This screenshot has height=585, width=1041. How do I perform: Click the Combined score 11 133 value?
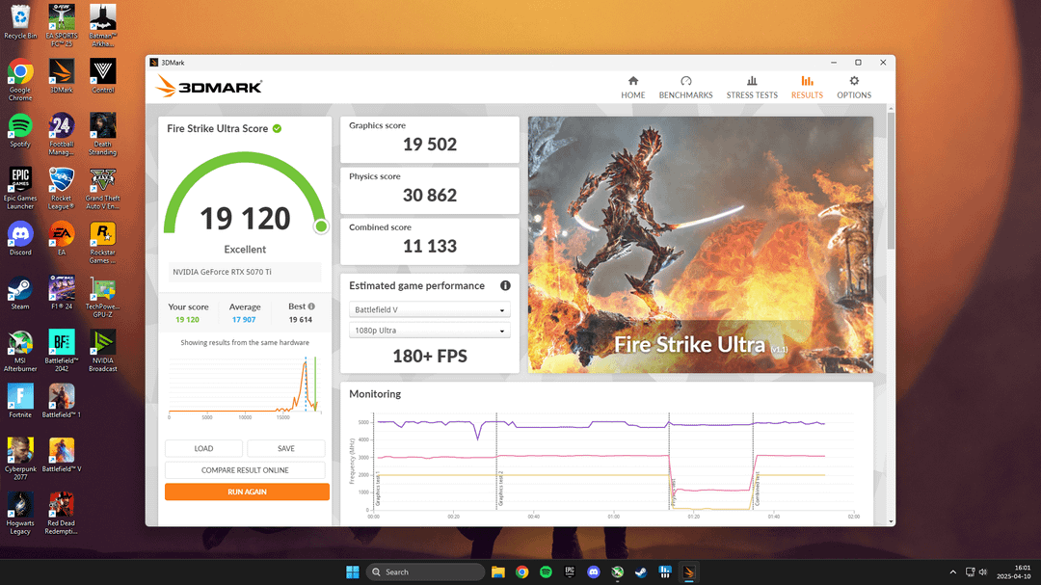pos(430,247)
